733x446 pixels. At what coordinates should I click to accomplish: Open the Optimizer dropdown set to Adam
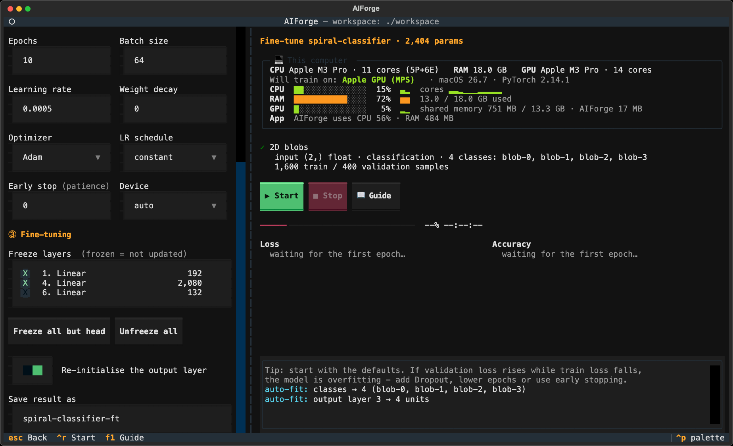pos(61,157)
